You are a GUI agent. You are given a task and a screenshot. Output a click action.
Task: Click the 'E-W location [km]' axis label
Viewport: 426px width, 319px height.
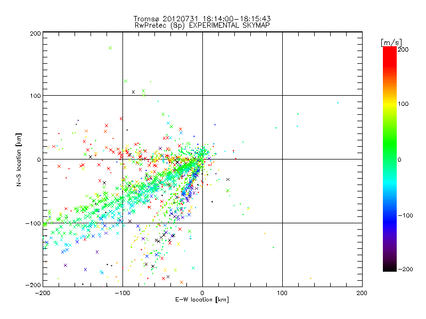tap(202, 299)
